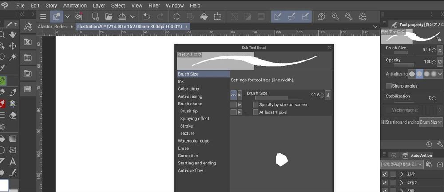Open the CLIP STUDIO support question-mark icon
This screenshot has width=444, height=192.
coord(321,16)
